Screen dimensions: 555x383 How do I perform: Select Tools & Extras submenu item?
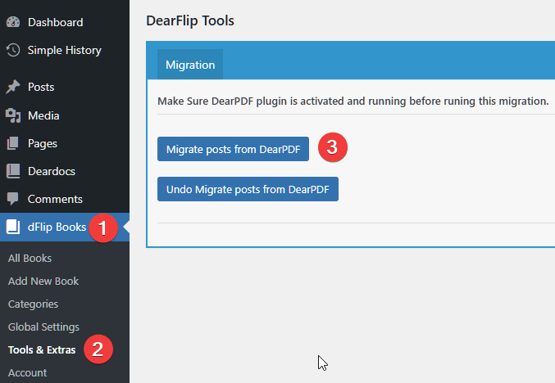pyautogui.click(x=42, y=349)
